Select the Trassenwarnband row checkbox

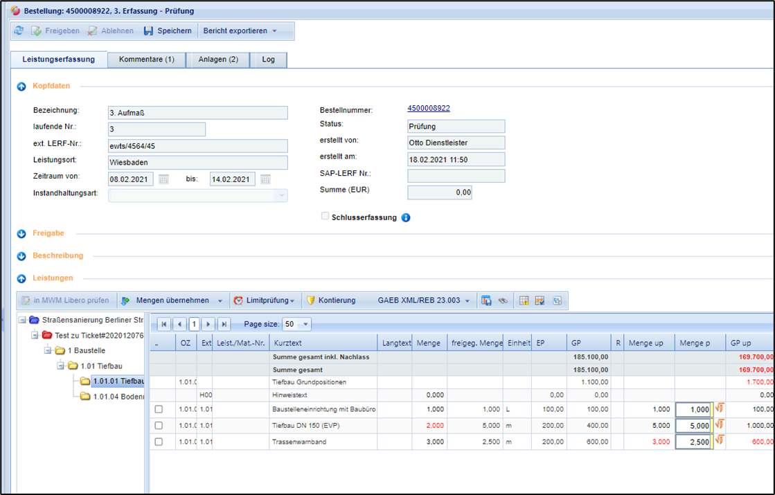click(x=159, y=442)
